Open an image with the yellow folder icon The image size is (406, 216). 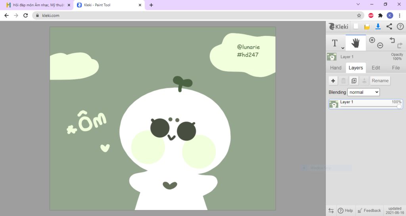click(367, 27)
